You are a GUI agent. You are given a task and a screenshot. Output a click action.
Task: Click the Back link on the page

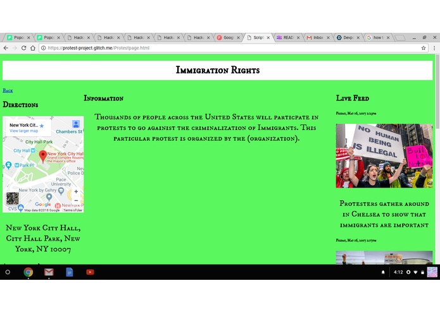pos(8,90)
